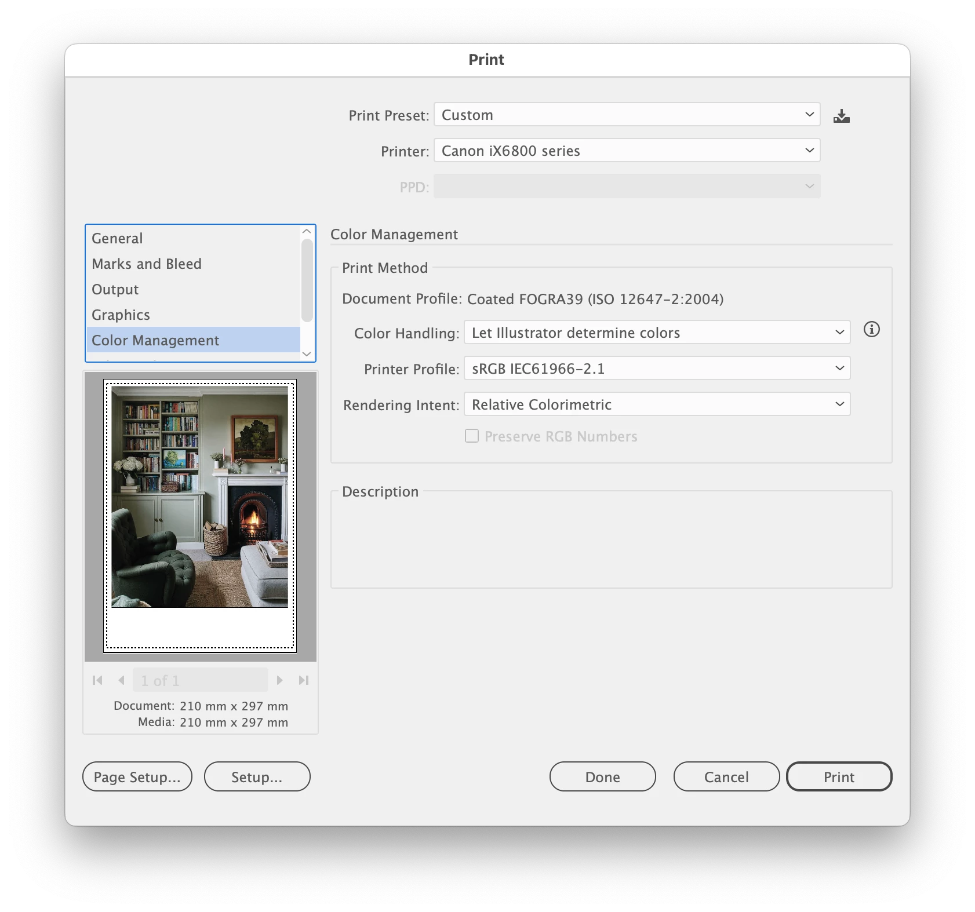Click the Setup... button
Viewport: 975px width, 912px height.
tap(257, 776)
